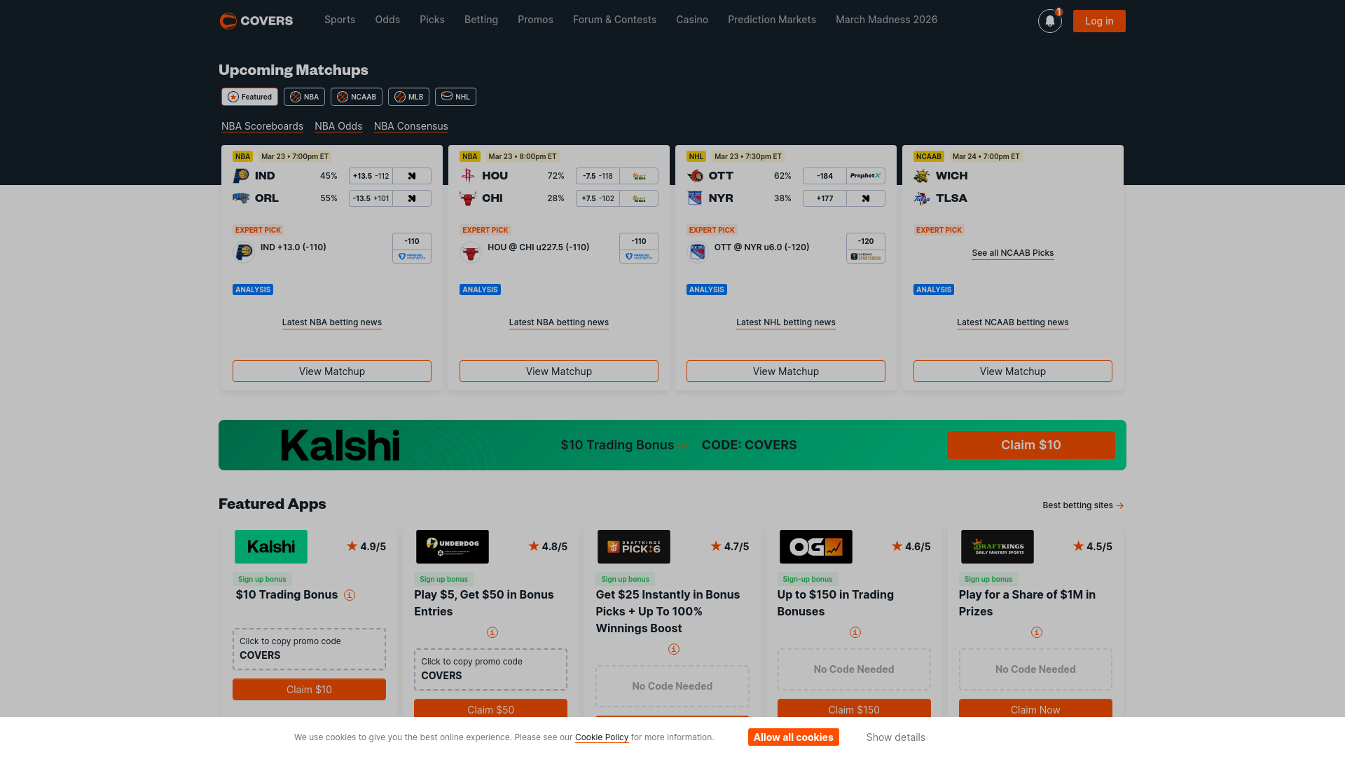The height and width of the screenshot is (757, 1345).
Task: Open the DraftKings Pick6 app logo
Action: [634, 547]
